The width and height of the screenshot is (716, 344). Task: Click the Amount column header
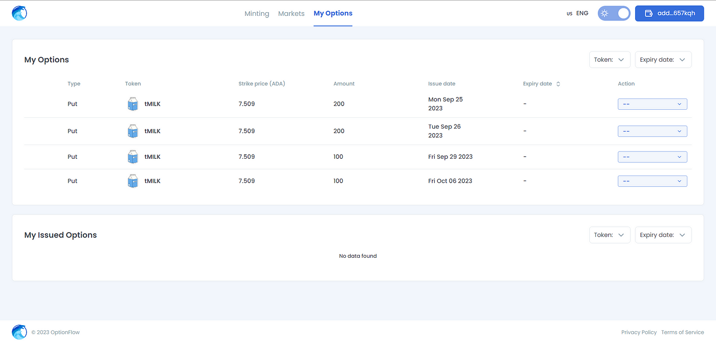(344, 84)
